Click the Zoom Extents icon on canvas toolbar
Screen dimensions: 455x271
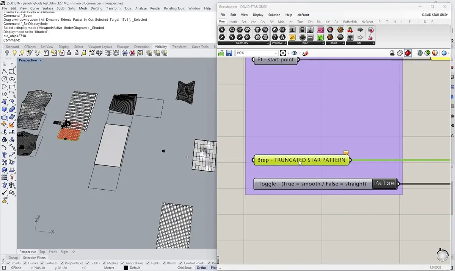[x=283, y=53]
